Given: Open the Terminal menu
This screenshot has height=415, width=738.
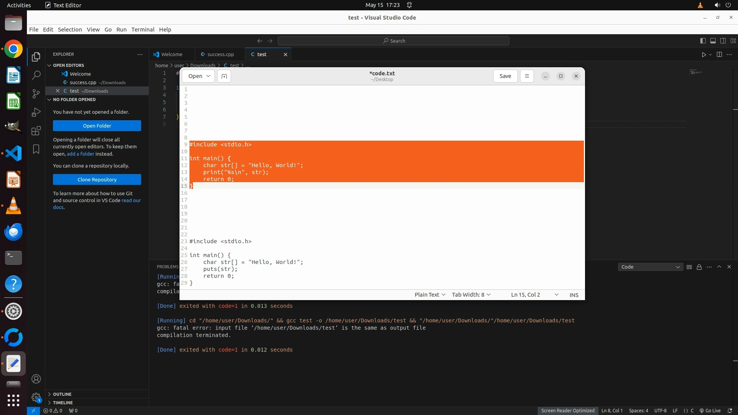Looking at the screenshot, I should point(143,30).
